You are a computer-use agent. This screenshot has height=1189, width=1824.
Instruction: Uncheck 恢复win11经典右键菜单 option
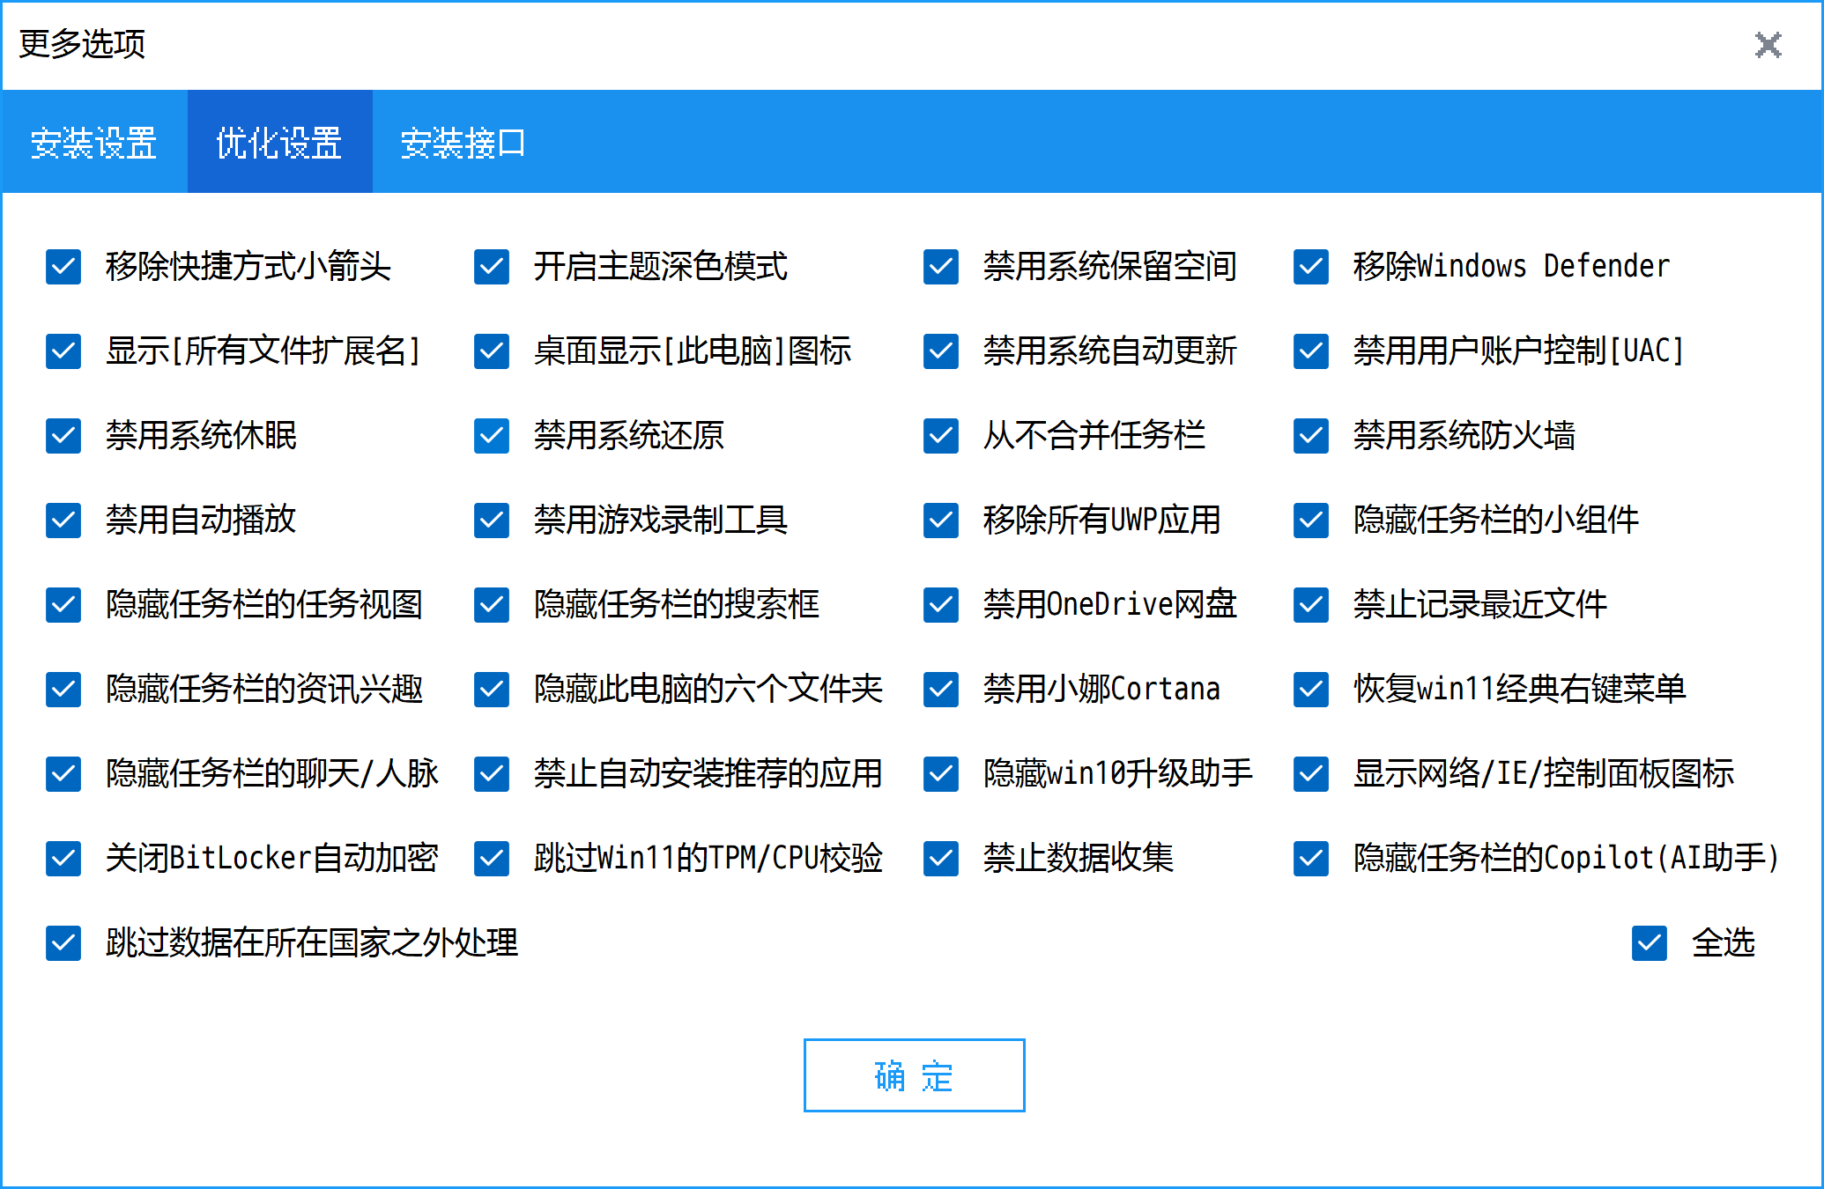point(1311,690)
